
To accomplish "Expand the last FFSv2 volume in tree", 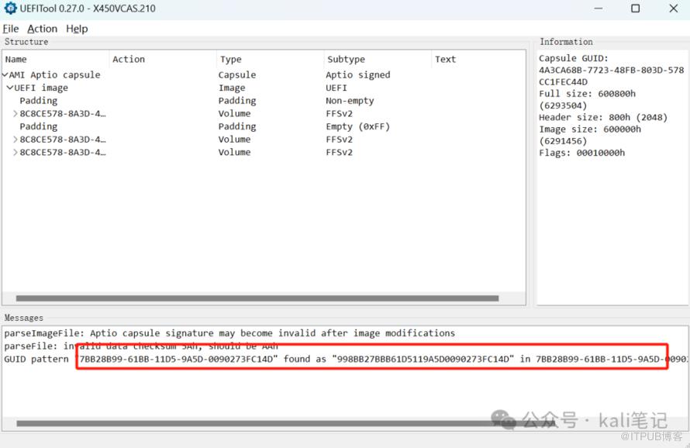I will click(16, 153).
